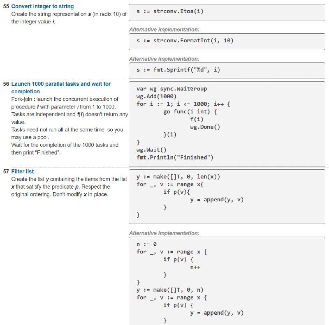
Task: Click item number 55 label
Action: (x=6, y=6)
